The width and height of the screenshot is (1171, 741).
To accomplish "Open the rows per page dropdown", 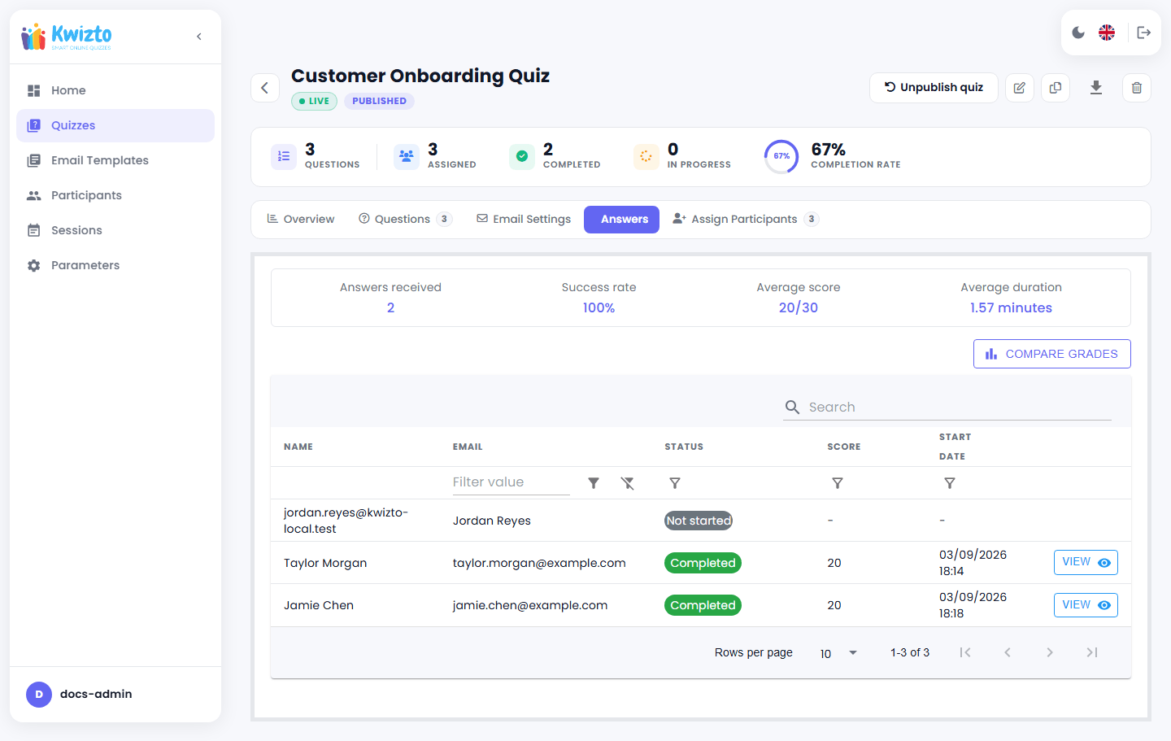I will pos(838,653).
